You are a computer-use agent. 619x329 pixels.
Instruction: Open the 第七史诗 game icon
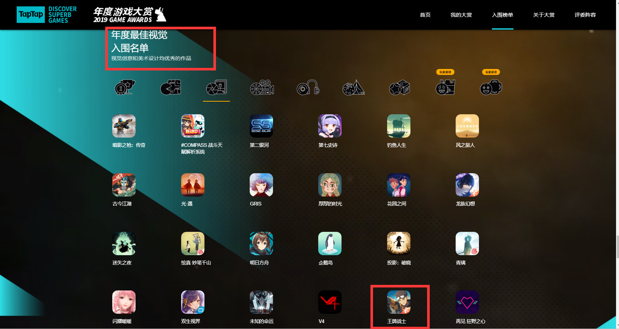coord(330,126)
